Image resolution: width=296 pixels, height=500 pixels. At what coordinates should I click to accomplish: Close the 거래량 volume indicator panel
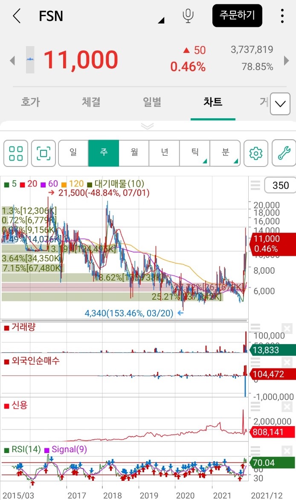click(287, 328)
